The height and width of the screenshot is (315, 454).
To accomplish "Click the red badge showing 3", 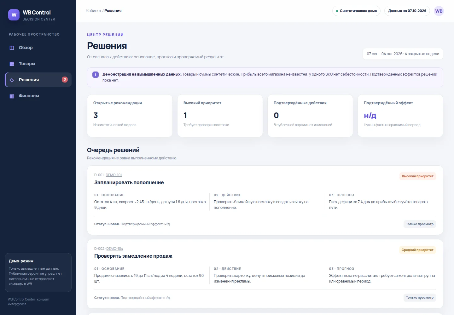I will coord(65,80).
